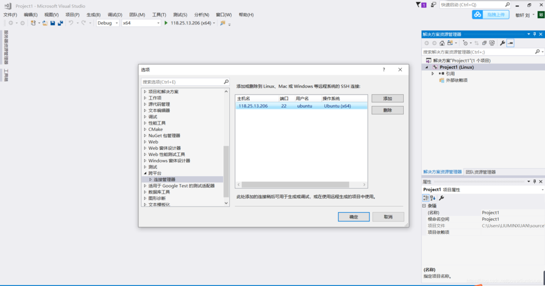545x286 pixels.
Task: Click the wrench Properties icon in Solution Explorer
Action: tap(502, 43)
